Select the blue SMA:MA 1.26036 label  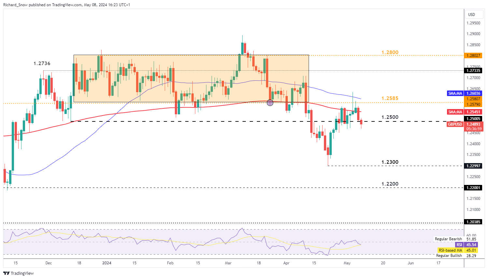465,93
